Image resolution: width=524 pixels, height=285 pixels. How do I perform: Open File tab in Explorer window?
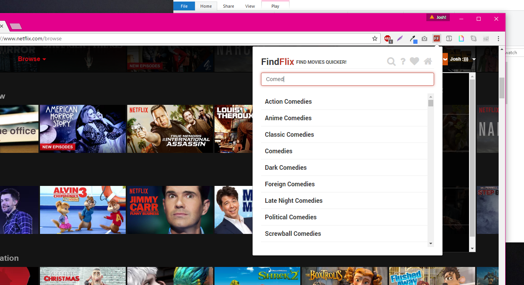[184, 6]
